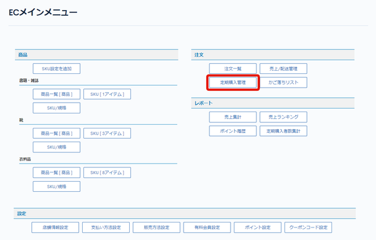Click the 衣料品 category label
This screenshot has height=240, width=376.
pos(25,159)
